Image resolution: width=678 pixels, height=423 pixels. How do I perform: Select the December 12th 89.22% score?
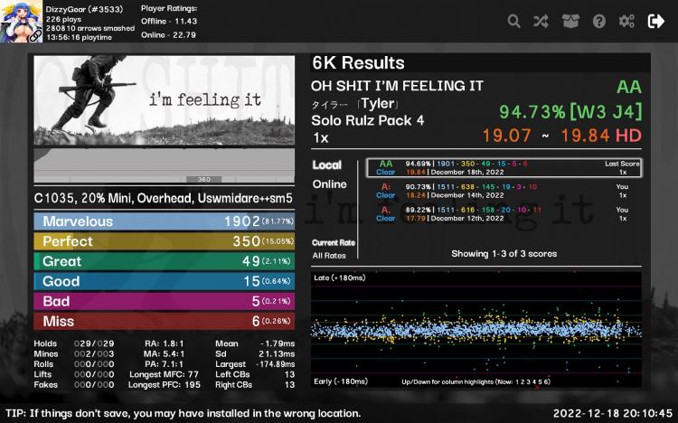[x=504, y=214]
